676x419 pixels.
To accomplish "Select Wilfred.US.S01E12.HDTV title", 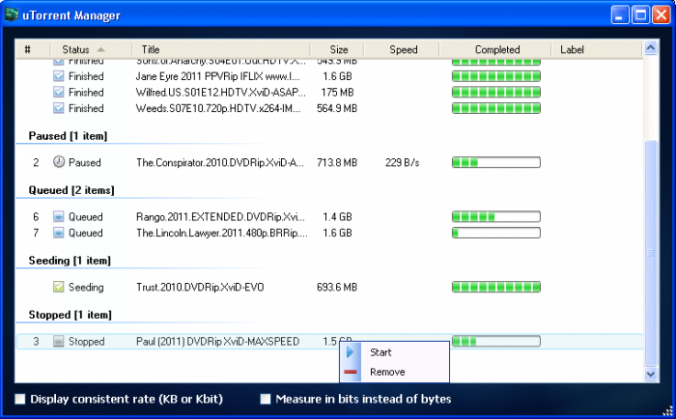I will point(221,93).
